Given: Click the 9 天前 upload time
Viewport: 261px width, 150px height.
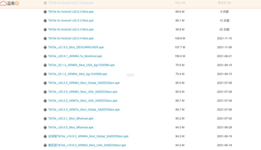Looking at the screenshot, I should pyautogui.click(x=224, y=12).
